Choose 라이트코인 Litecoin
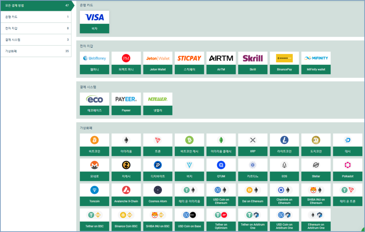Screen dimensions: 365x232 point(284,144)
